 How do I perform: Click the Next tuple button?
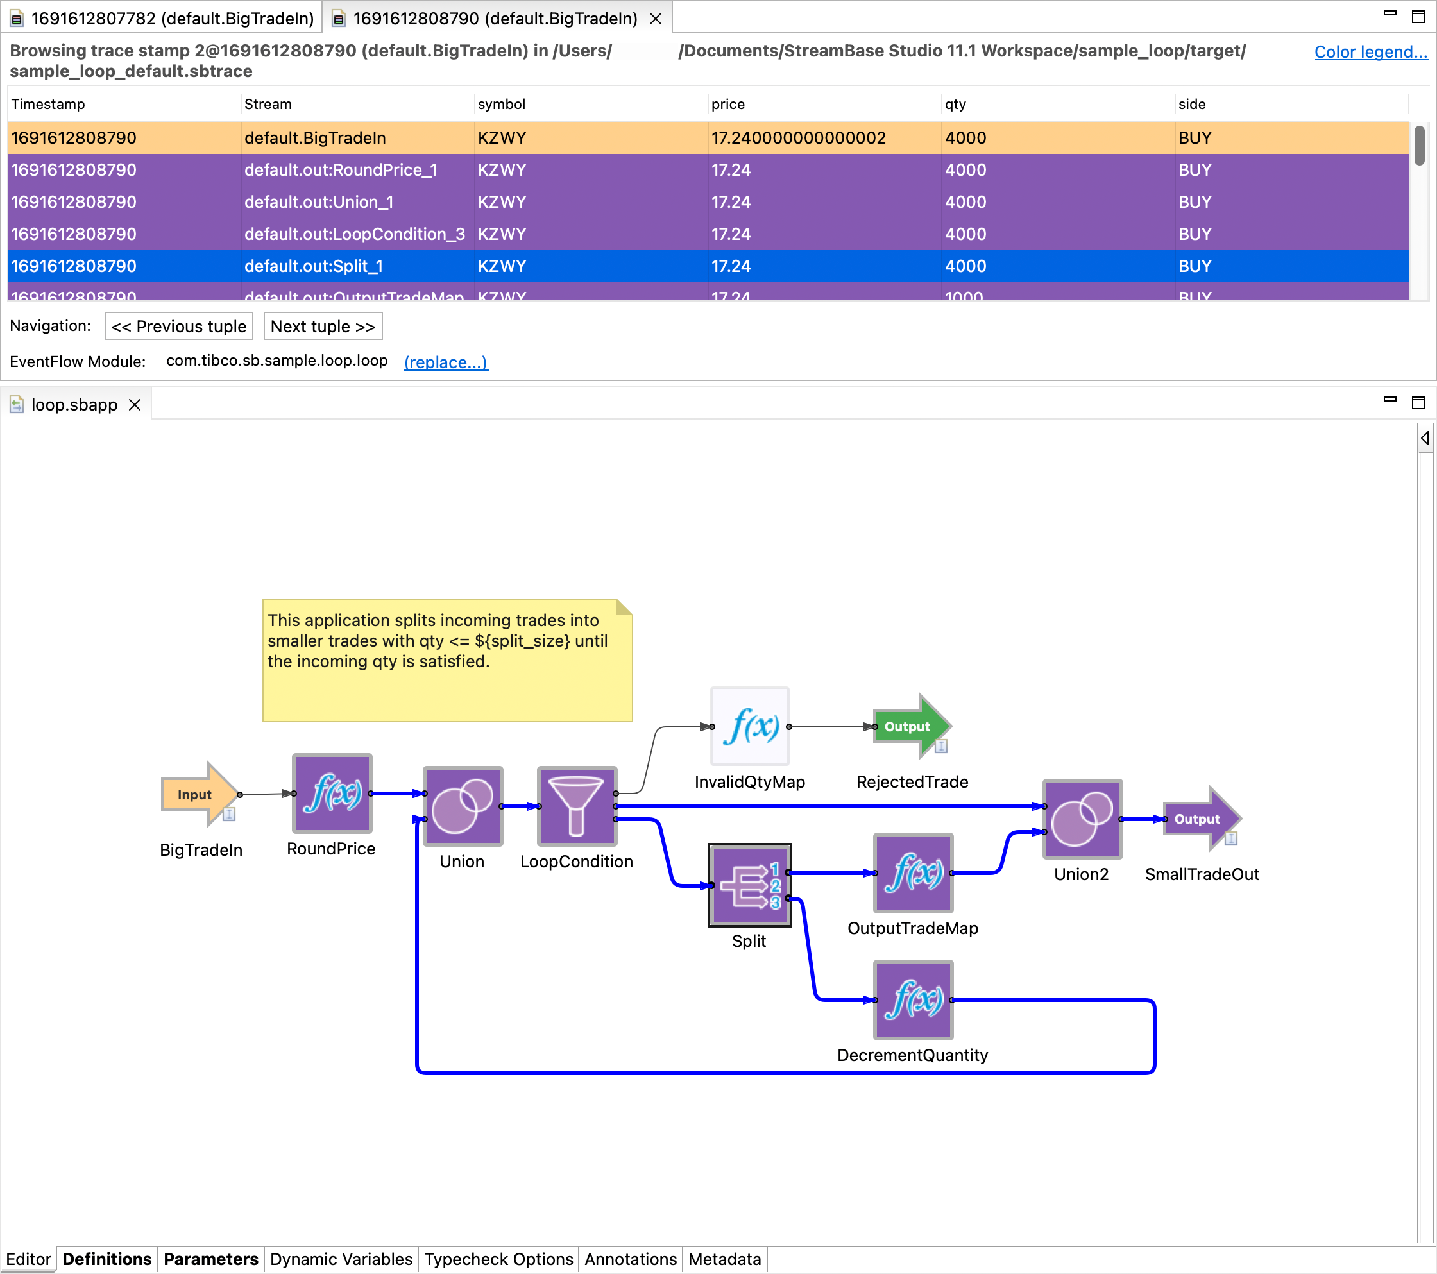pyautogui.click(x=323, y=327)
